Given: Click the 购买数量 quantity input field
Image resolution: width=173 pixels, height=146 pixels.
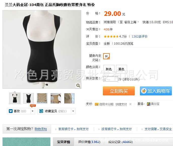Looking at the screenshot, I should 110,79.
